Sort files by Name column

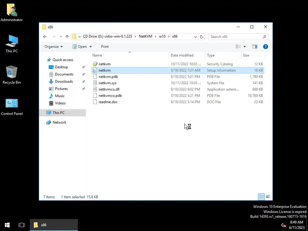coord(130,55)
